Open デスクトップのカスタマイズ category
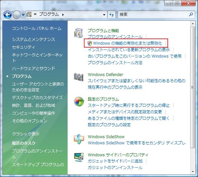Screen dimensions: 198x177 click(x=37, y=97)
